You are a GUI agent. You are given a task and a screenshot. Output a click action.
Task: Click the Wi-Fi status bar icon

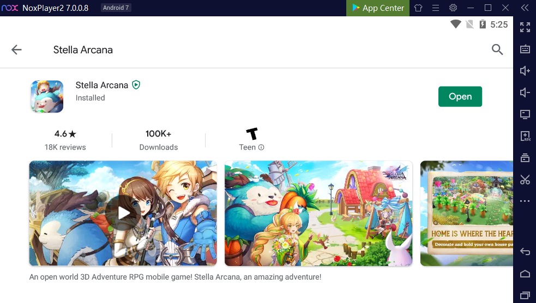click(x=455, y=24)
